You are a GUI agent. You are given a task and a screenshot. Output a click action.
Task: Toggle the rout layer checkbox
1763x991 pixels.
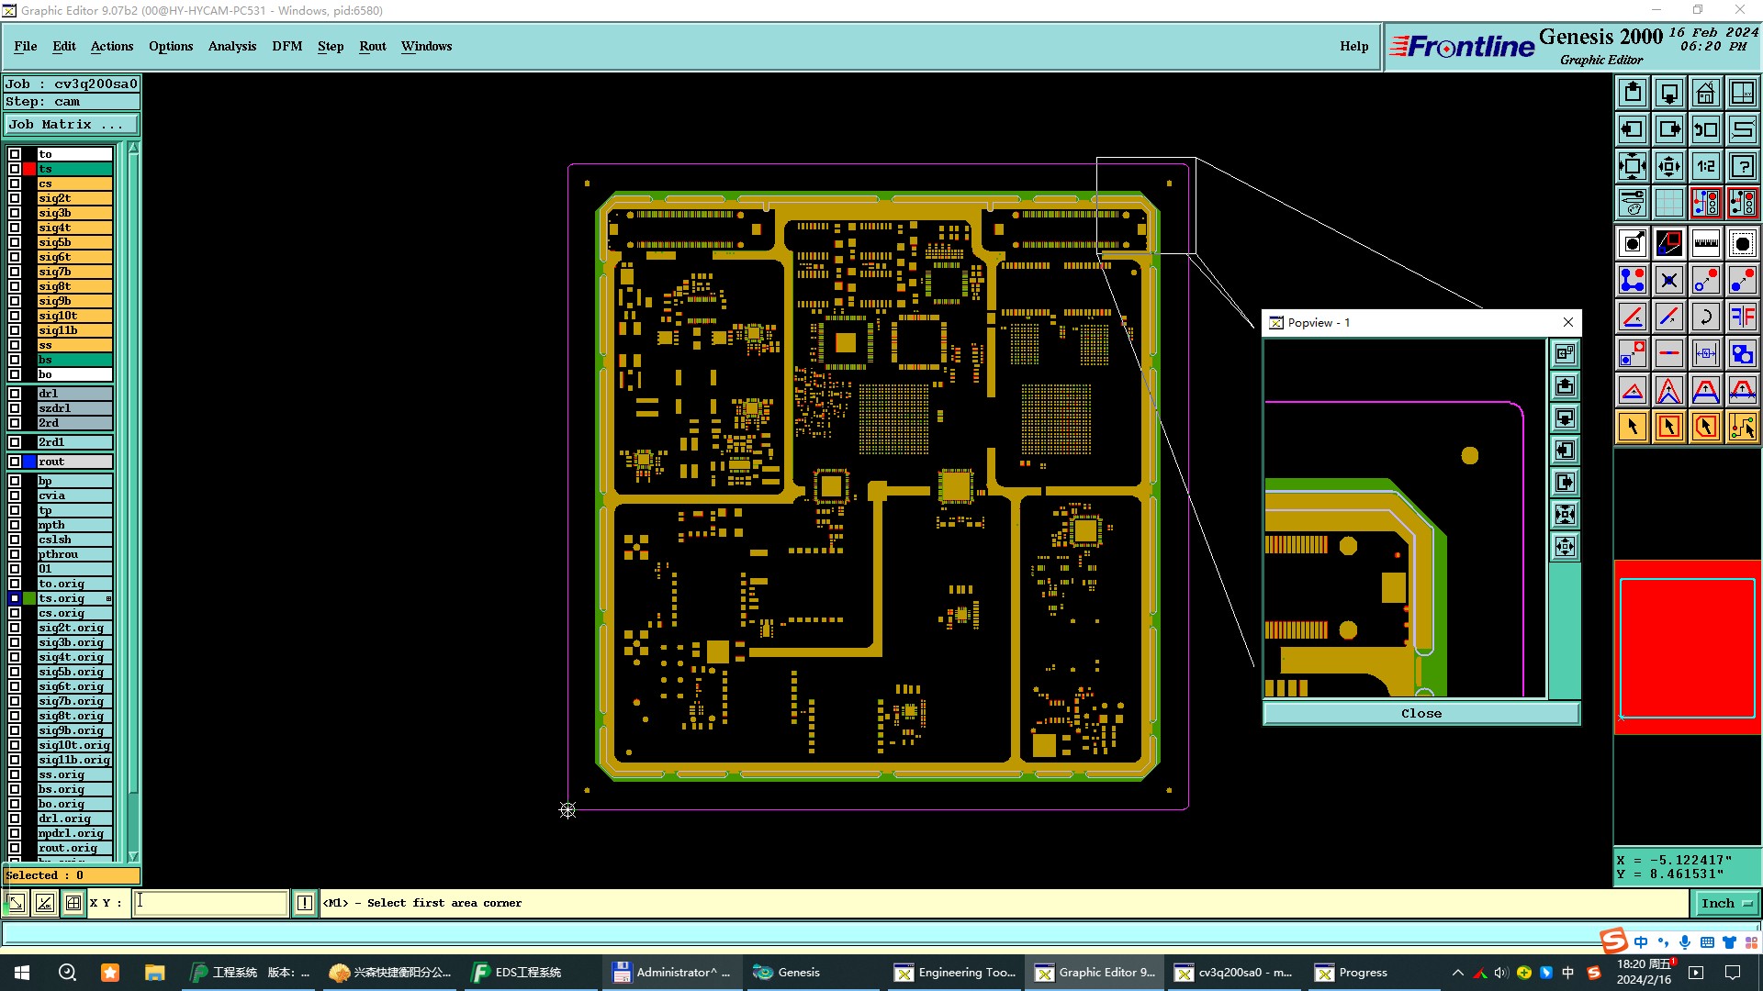click(15, 462)
